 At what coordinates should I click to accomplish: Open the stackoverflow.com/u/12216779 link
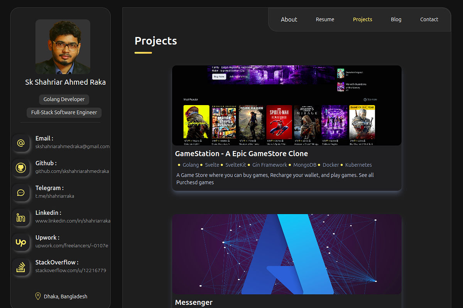coord(71,270)
